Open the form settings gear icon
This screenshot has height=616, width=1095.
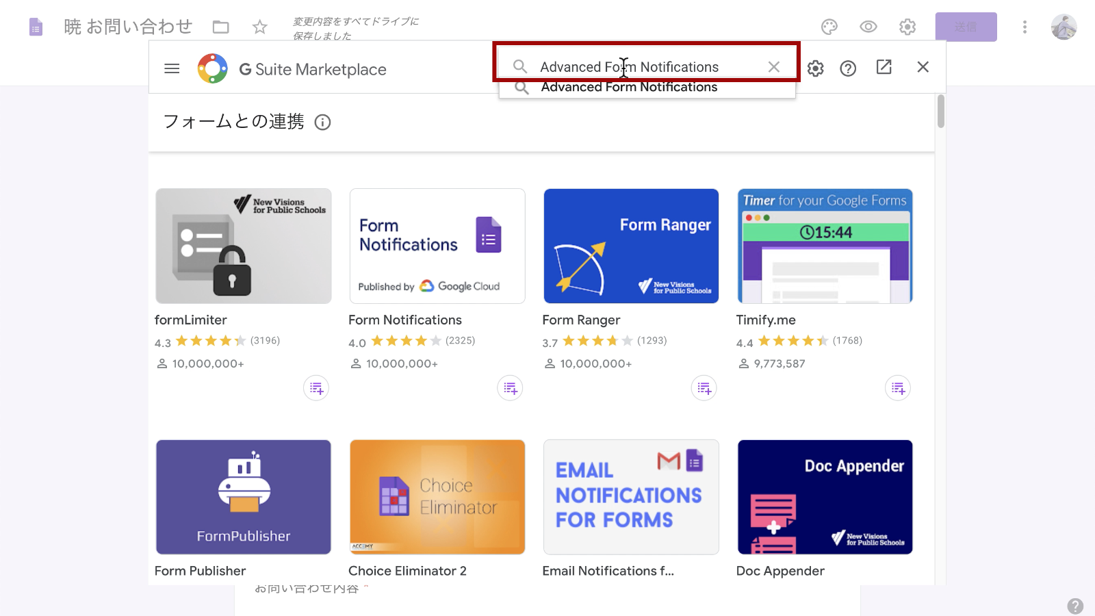(x=907, y=27)
